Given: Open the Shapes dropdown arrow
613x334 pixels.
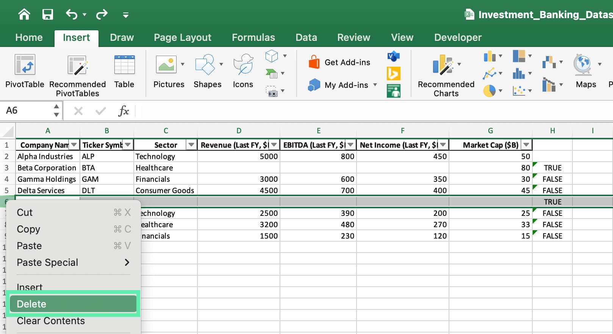Looking at the screenshot, I should [x=221, y=64].
